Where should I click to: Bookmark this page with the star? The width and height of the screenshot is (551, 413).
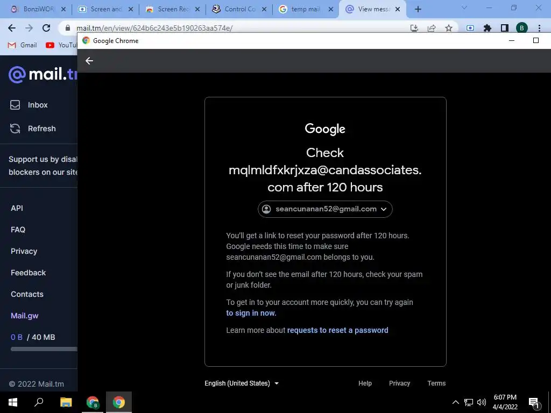point(449,28)
